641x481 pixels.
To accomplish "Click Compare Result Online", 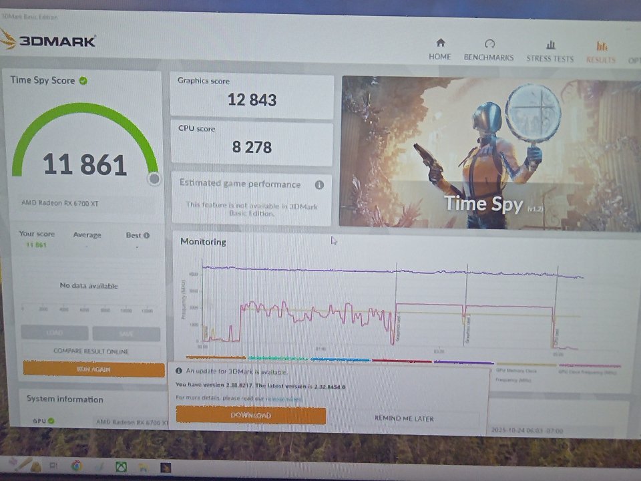I will click(x=91, y=351).
